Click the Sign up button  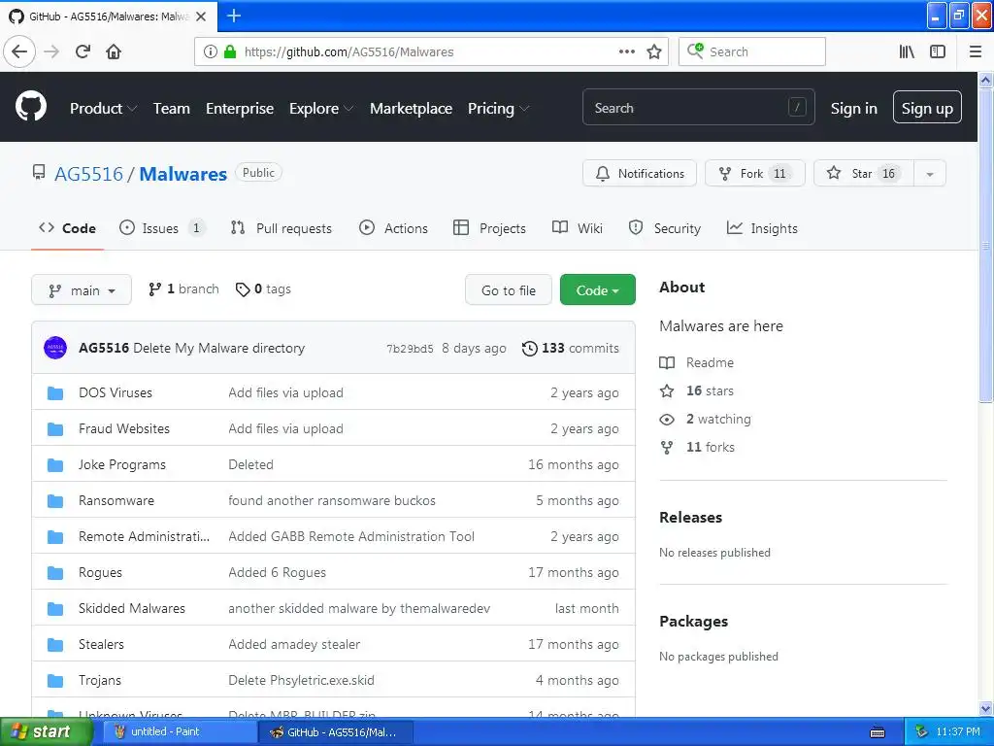(927, 107)
